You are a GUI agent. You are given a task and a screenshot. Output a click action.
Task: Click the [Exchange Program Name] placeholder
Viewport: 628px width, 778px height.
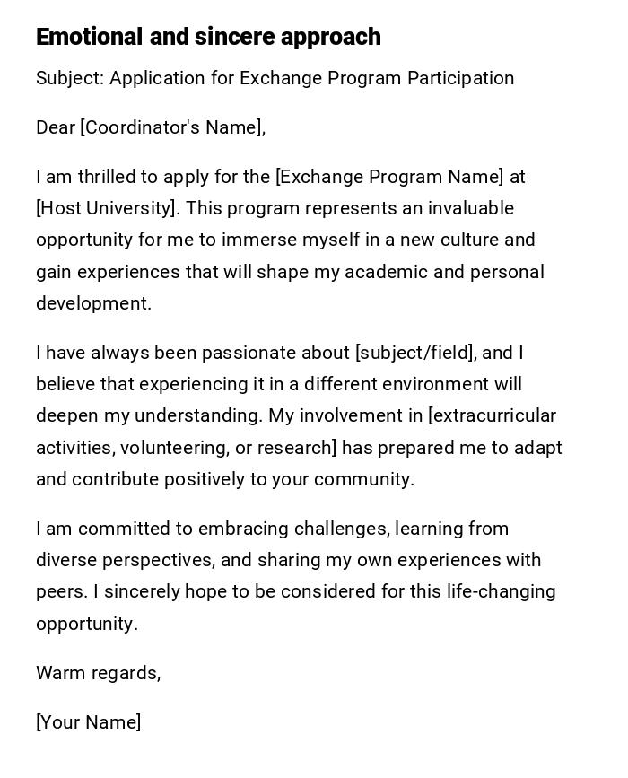[389, 177]
